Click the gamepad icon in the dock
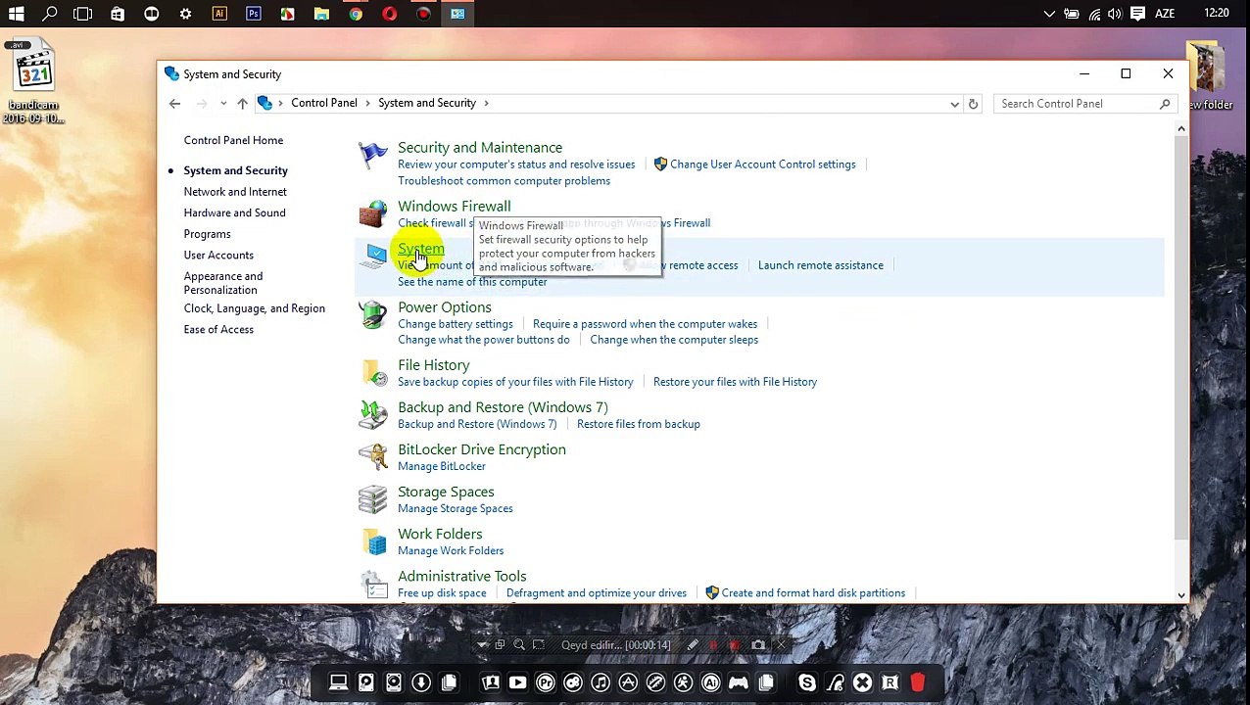The width and height of the screenshot is (1250, 705). click(739, 682)
